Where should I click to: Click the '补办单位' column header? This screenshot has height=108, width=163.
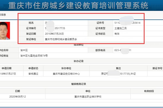pyautogui.click(x=66, y=68)
